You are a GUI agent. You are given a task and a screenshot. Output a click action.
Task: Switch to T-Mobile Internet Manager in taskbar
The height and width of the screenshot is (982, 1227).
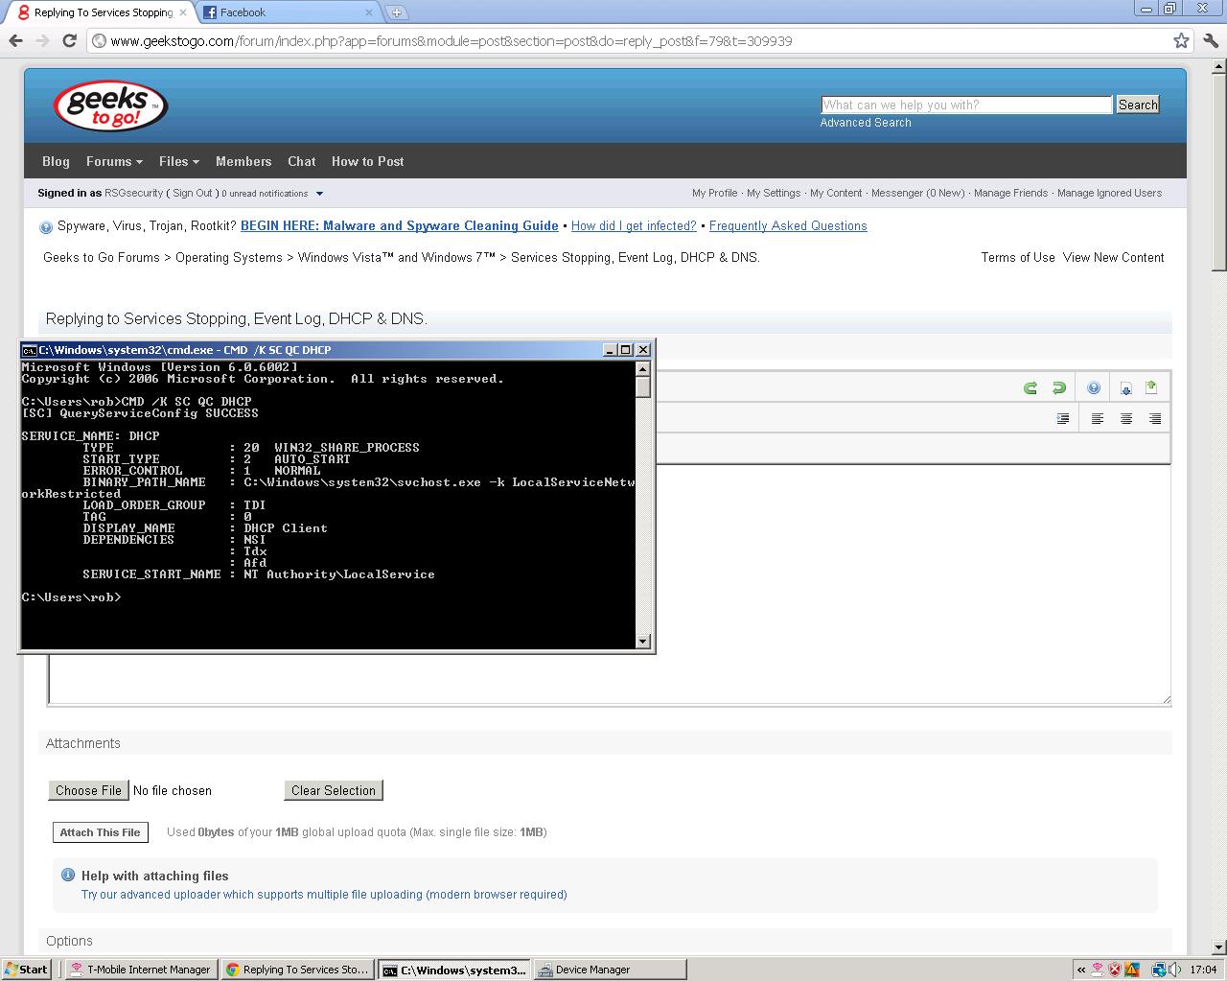pyautogui.click(x=142, y=970)
